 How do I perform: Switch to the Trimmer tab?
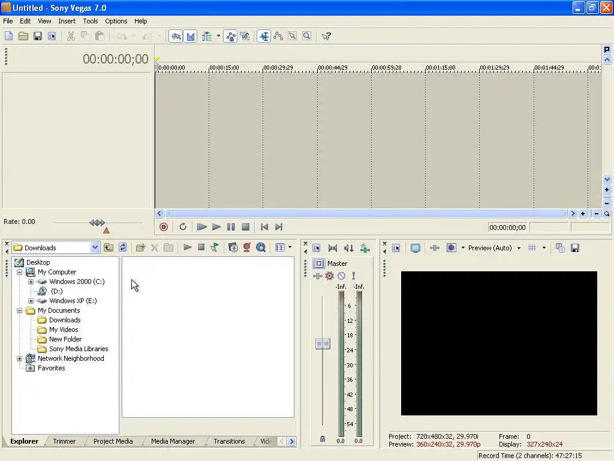tap(64, 441)
